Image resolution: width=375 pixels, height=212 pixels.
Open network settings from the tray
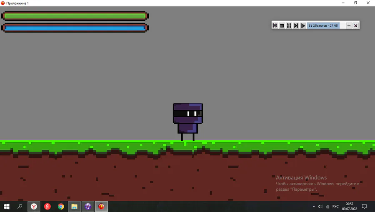(327, 207)
